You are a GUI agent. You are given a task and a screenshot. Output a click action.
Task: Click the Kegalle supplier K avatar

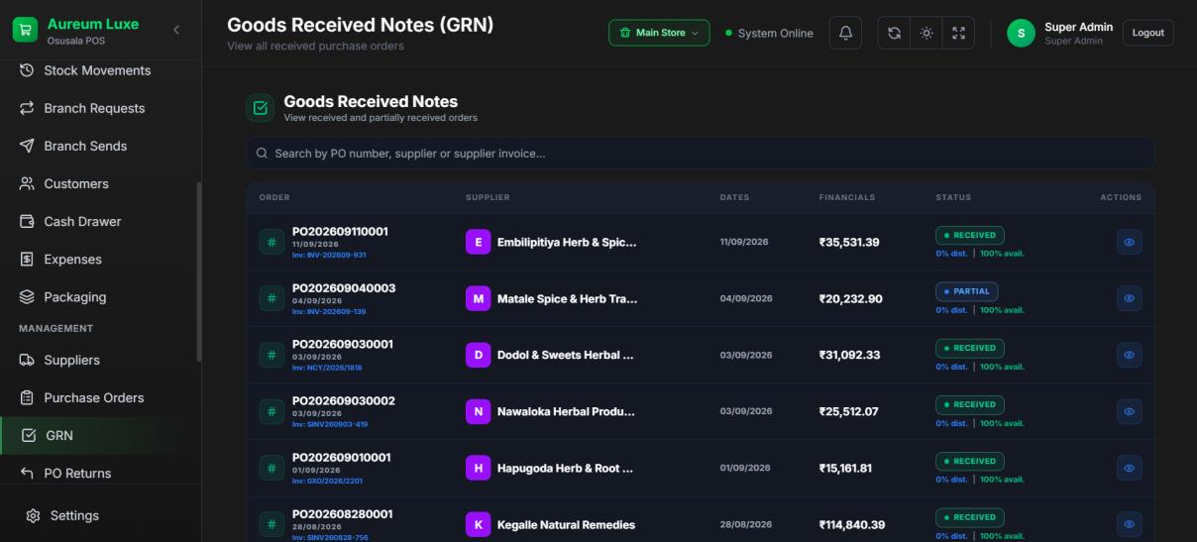pos(479,524)
